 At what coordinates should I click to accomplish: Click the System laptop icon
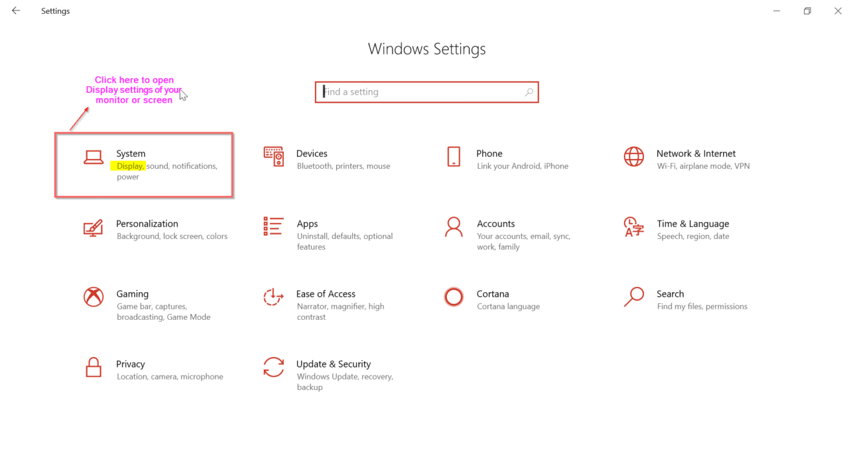pyautogui.click(x=93, y=158)
